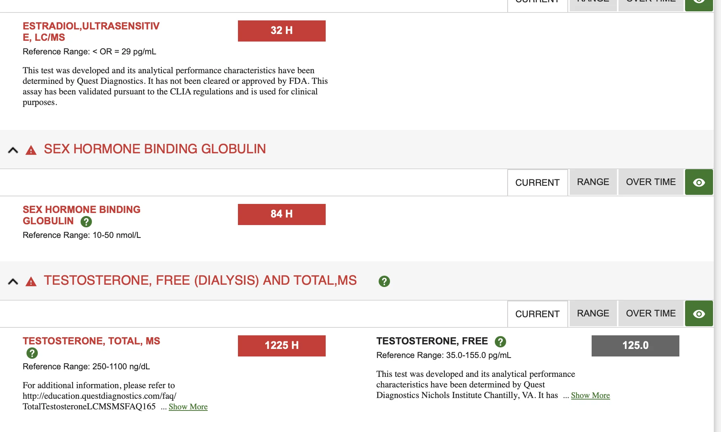
Task: Toggle eye view for Sex Hormone Binding Globulin
Action: click(699, 182)
